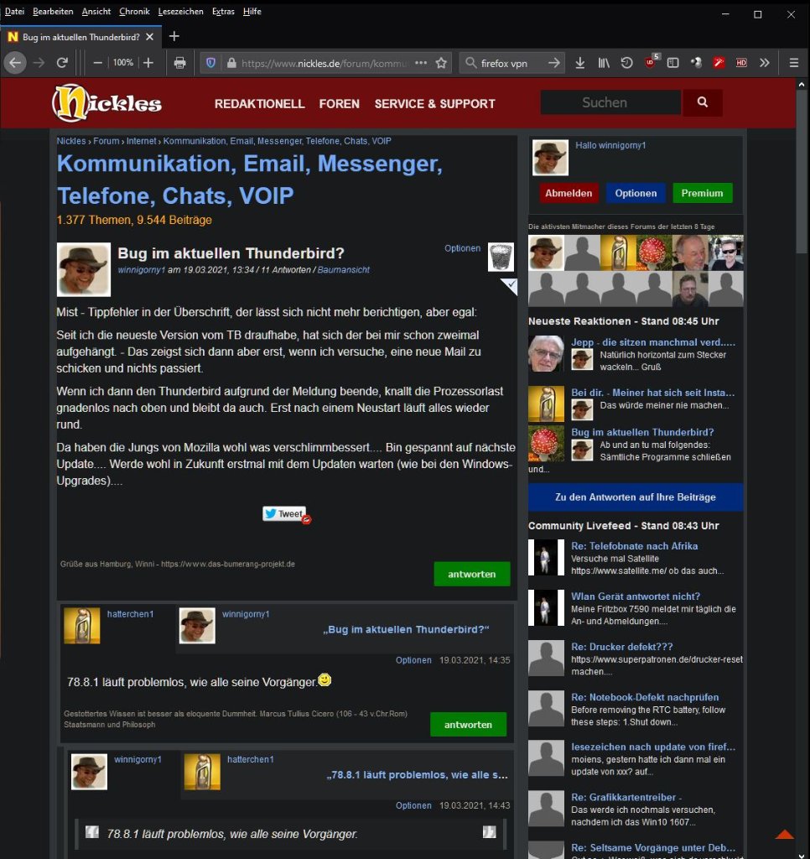This screenshot has height=859, width=810.
Task: Open Optionen on the 14:35 reply
Action: click(413, 660)
